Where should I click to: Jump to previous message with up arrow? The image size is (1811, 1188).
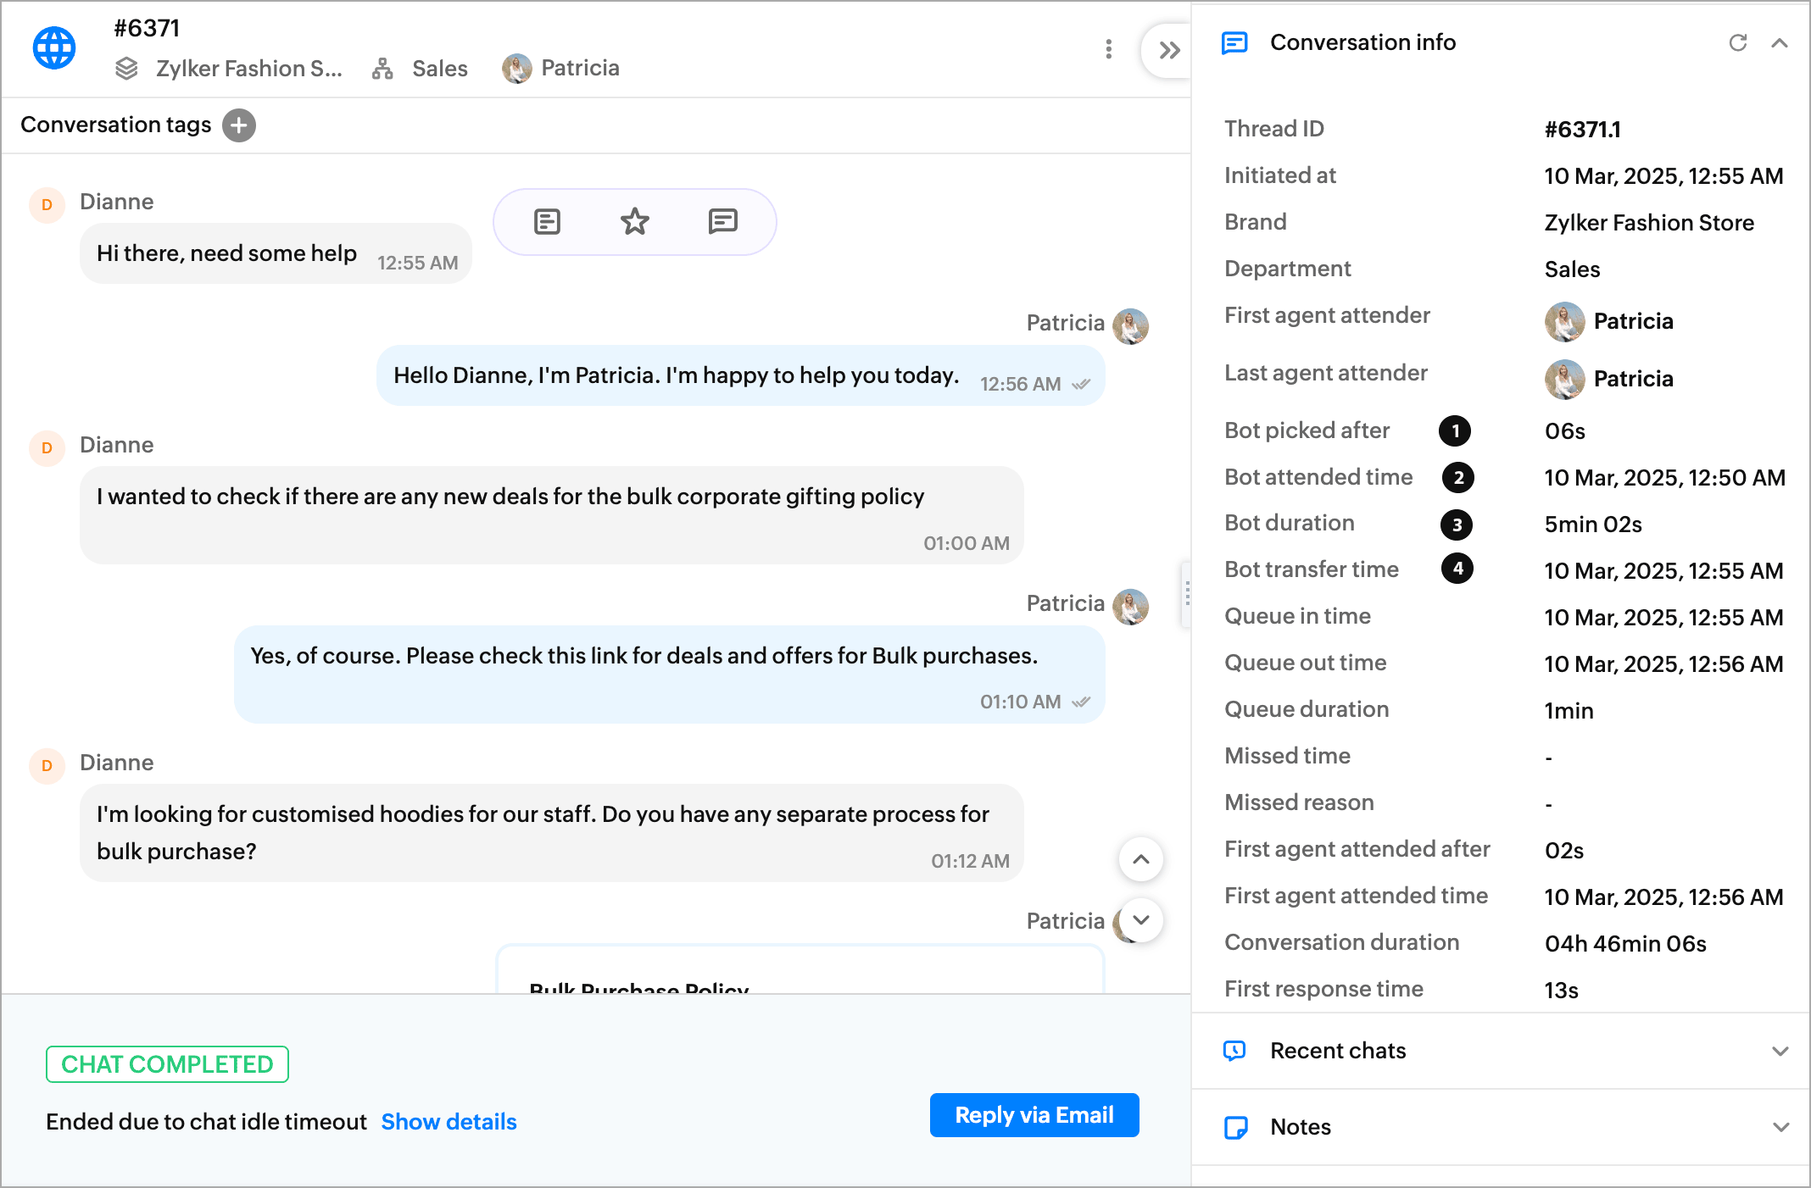pyautogui.click(x=1140, y=859)
